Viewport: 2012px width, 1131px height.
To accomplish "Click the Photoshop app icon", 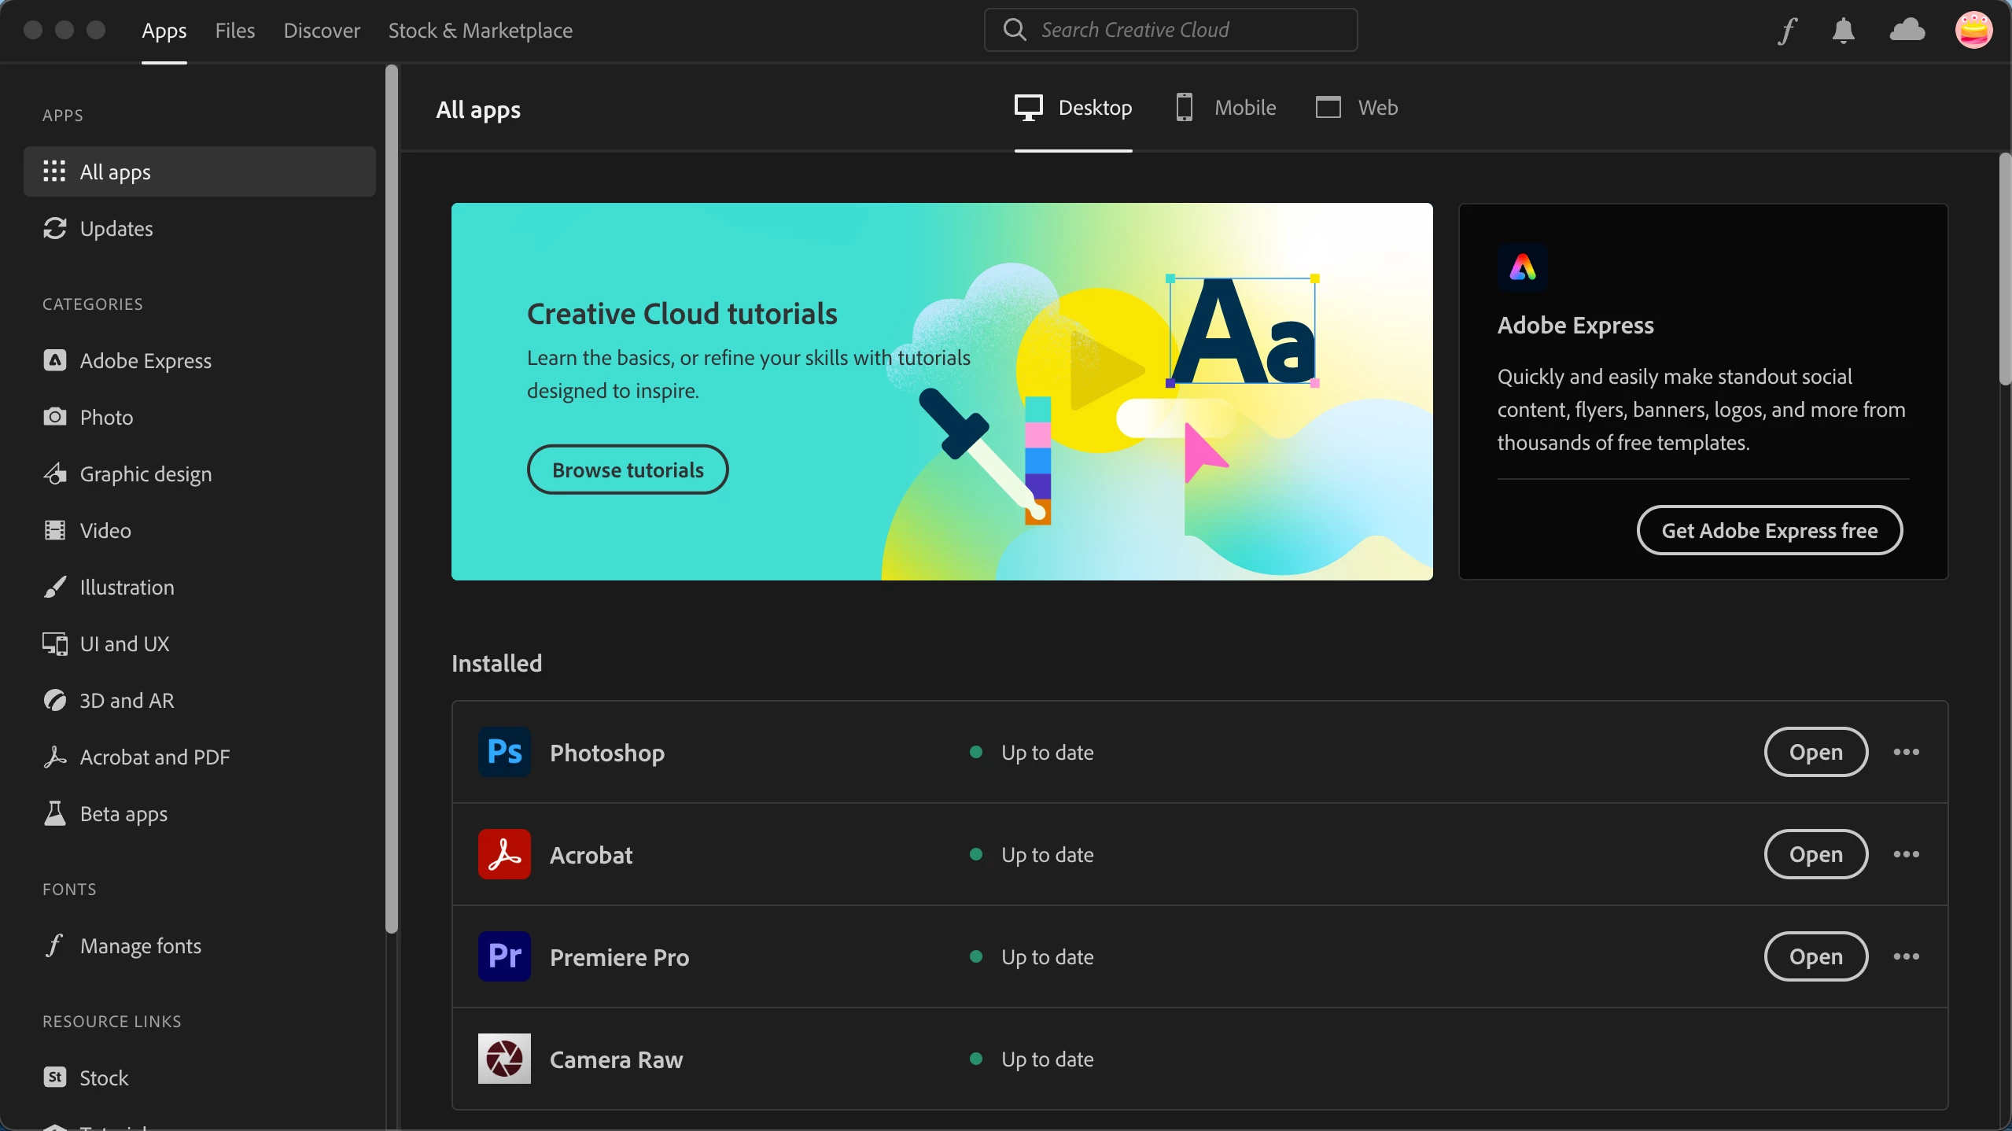I will [x=504, y=752].
